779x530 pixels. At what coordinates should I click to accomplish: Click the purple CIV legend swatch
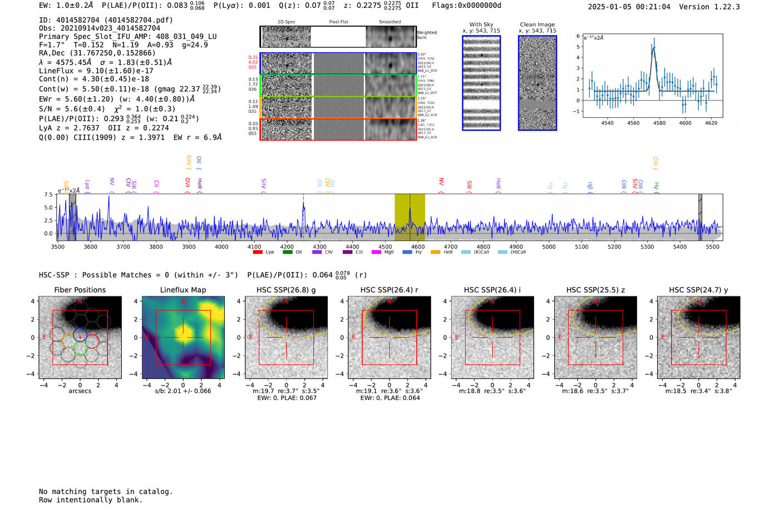tap(317, 252)
